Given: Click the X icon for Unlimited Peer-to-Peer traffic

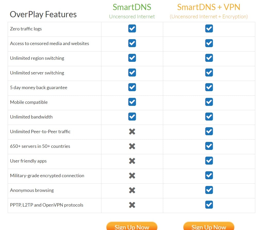Looking at the screenshot, I should pos(132,131).
